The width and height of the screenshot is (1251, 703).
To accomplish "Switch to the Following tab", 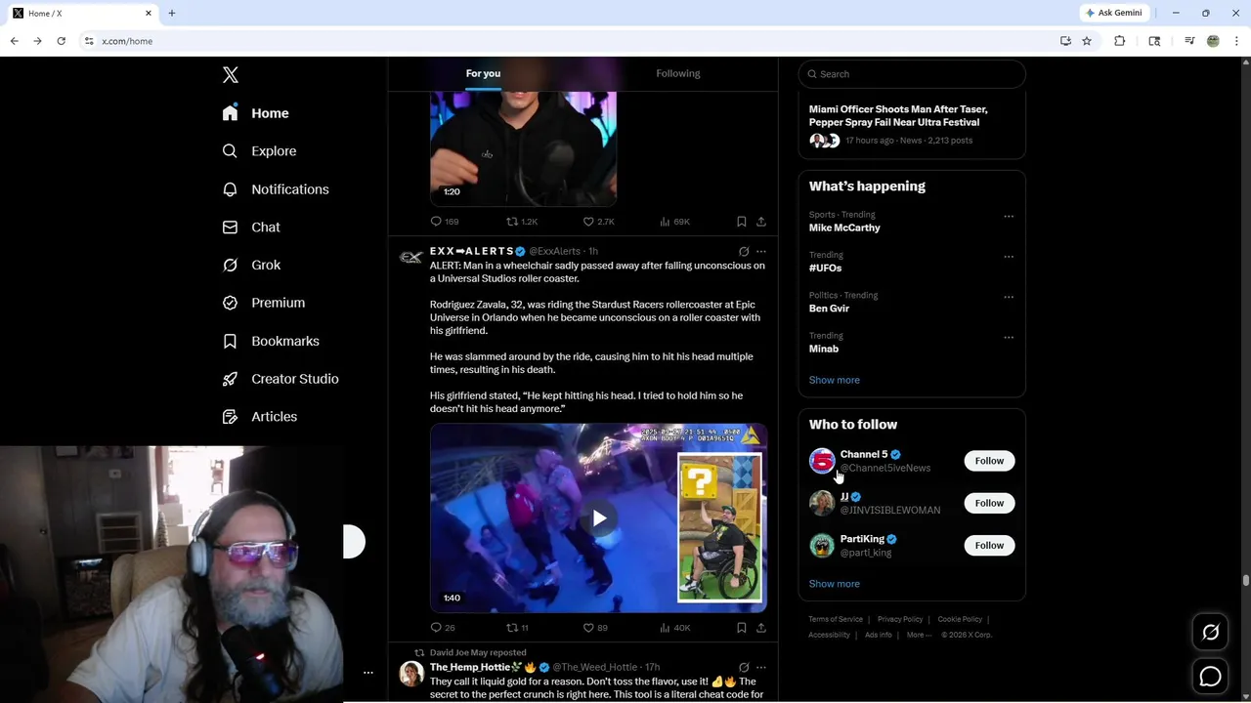I will coord(677,73).
